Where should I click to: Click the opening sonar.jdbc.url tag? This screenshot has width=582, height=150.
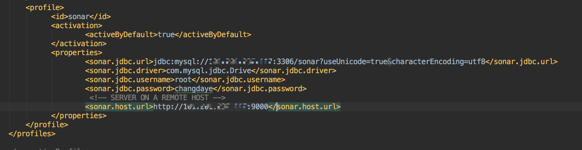[x=119, y=61]
